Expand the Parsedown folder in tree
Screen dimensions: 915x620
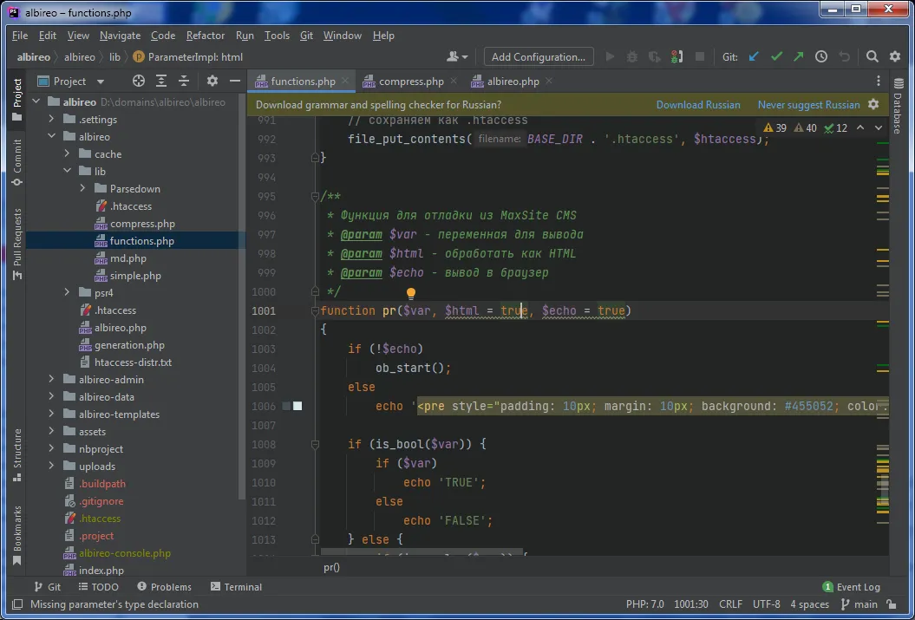point(82,189)
